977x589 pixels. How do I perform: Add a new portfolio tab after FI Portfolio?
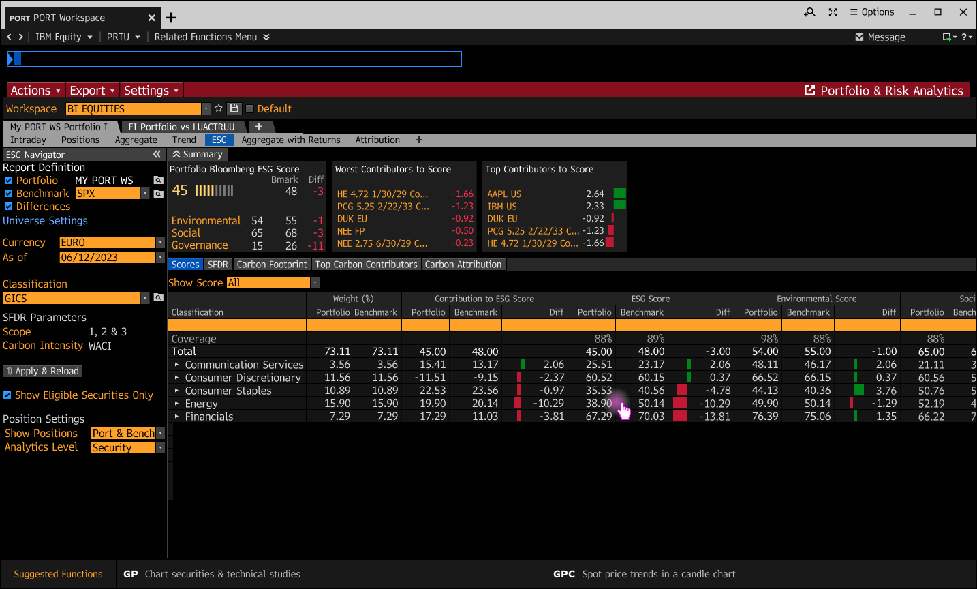pos(259,127)
